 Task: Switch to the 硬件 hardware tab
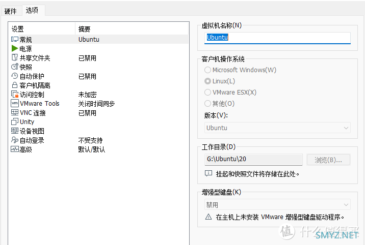[11, 11]
